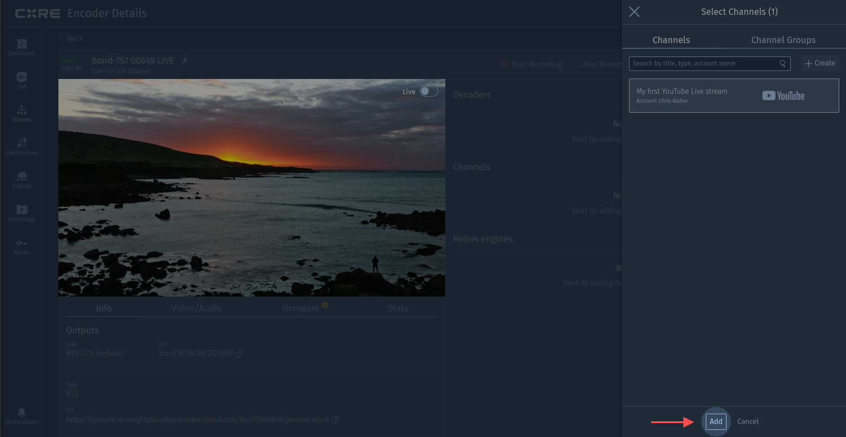Select the Video/Audio tab
The image size is (846, 437).
[196, 308]
